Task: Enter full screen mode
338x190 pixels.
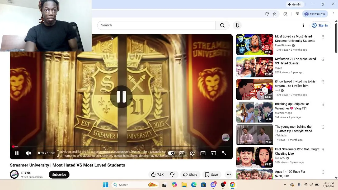Action: click(224, 153)
